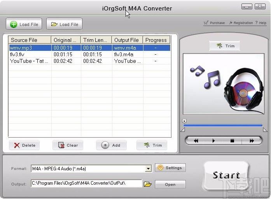Click the stop playback button
This screenshot has width=271, height=199.
pyautogui.click(x=232, y=141)
